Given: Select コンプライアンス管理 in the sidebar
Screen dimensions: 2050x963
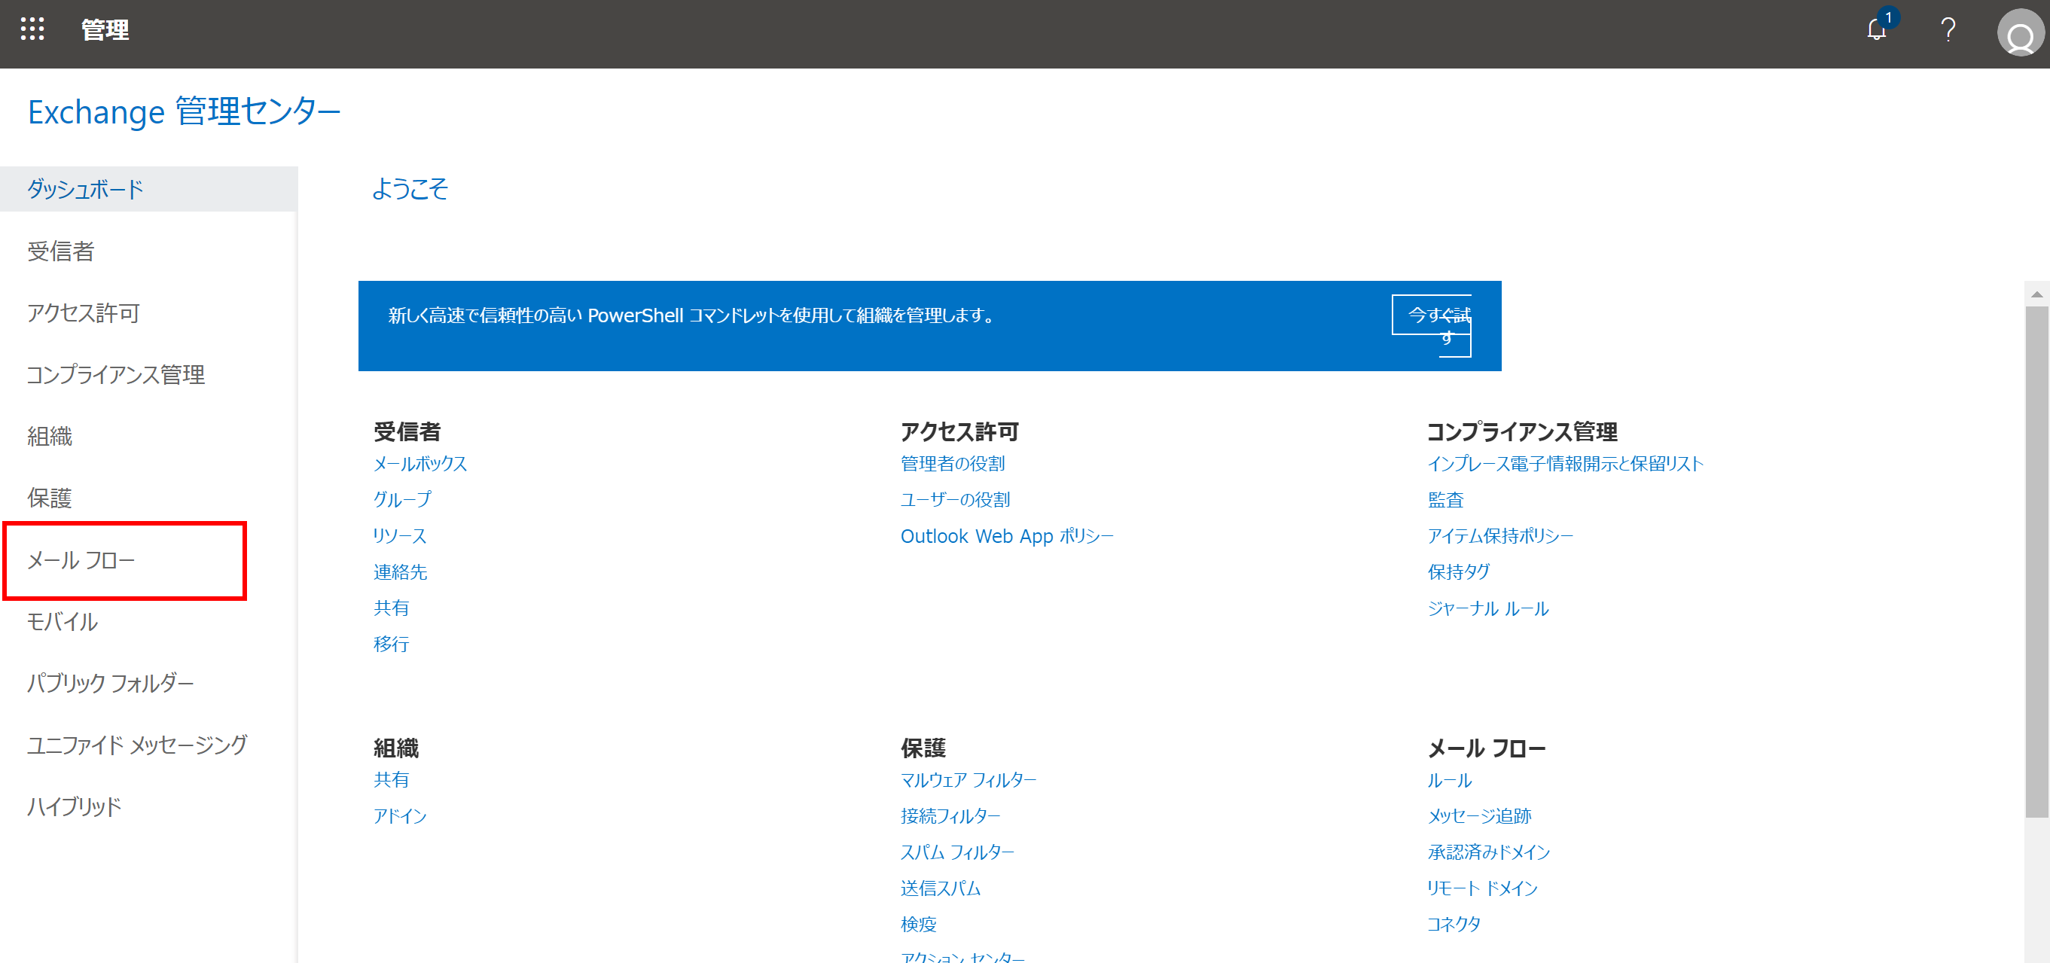Looking at the screenshot, I should coord(116,375).
